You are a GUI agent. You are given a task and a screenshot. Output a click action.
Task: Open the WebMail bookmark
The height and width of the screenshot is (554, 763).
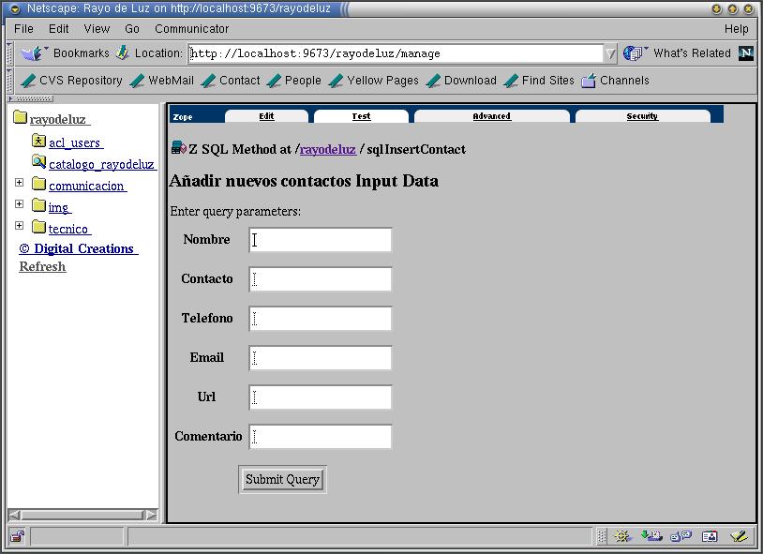click(x=162, y=81)
